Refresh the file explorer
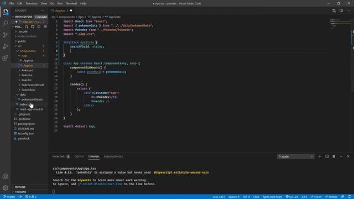The width and height of the screenshot is (354, 199). [39, 27]
